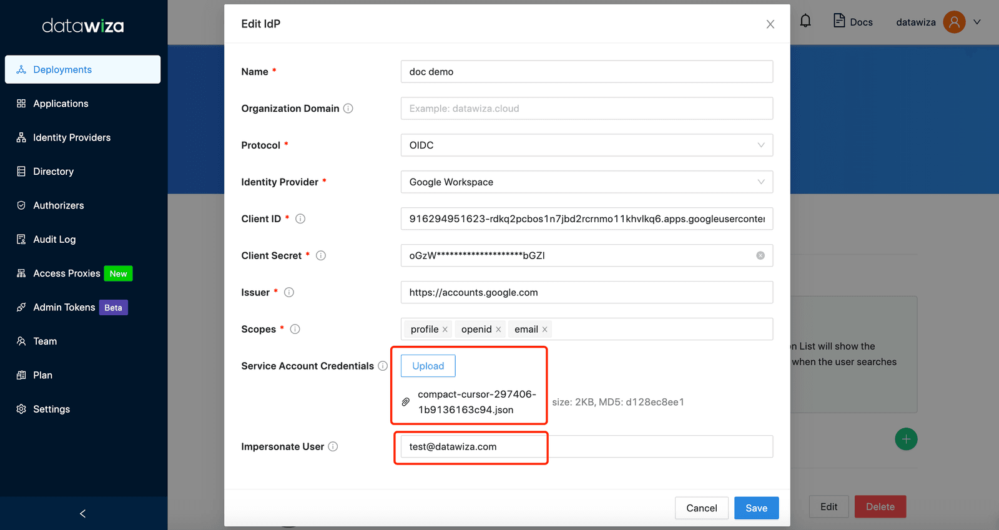999x530 pixels.
Task: Save the IdP changes
Action: (757, 508)
